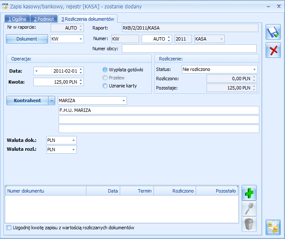The image size is (285, 239).
Task: Click the year 2011 number field
Action: click(183, 39)
